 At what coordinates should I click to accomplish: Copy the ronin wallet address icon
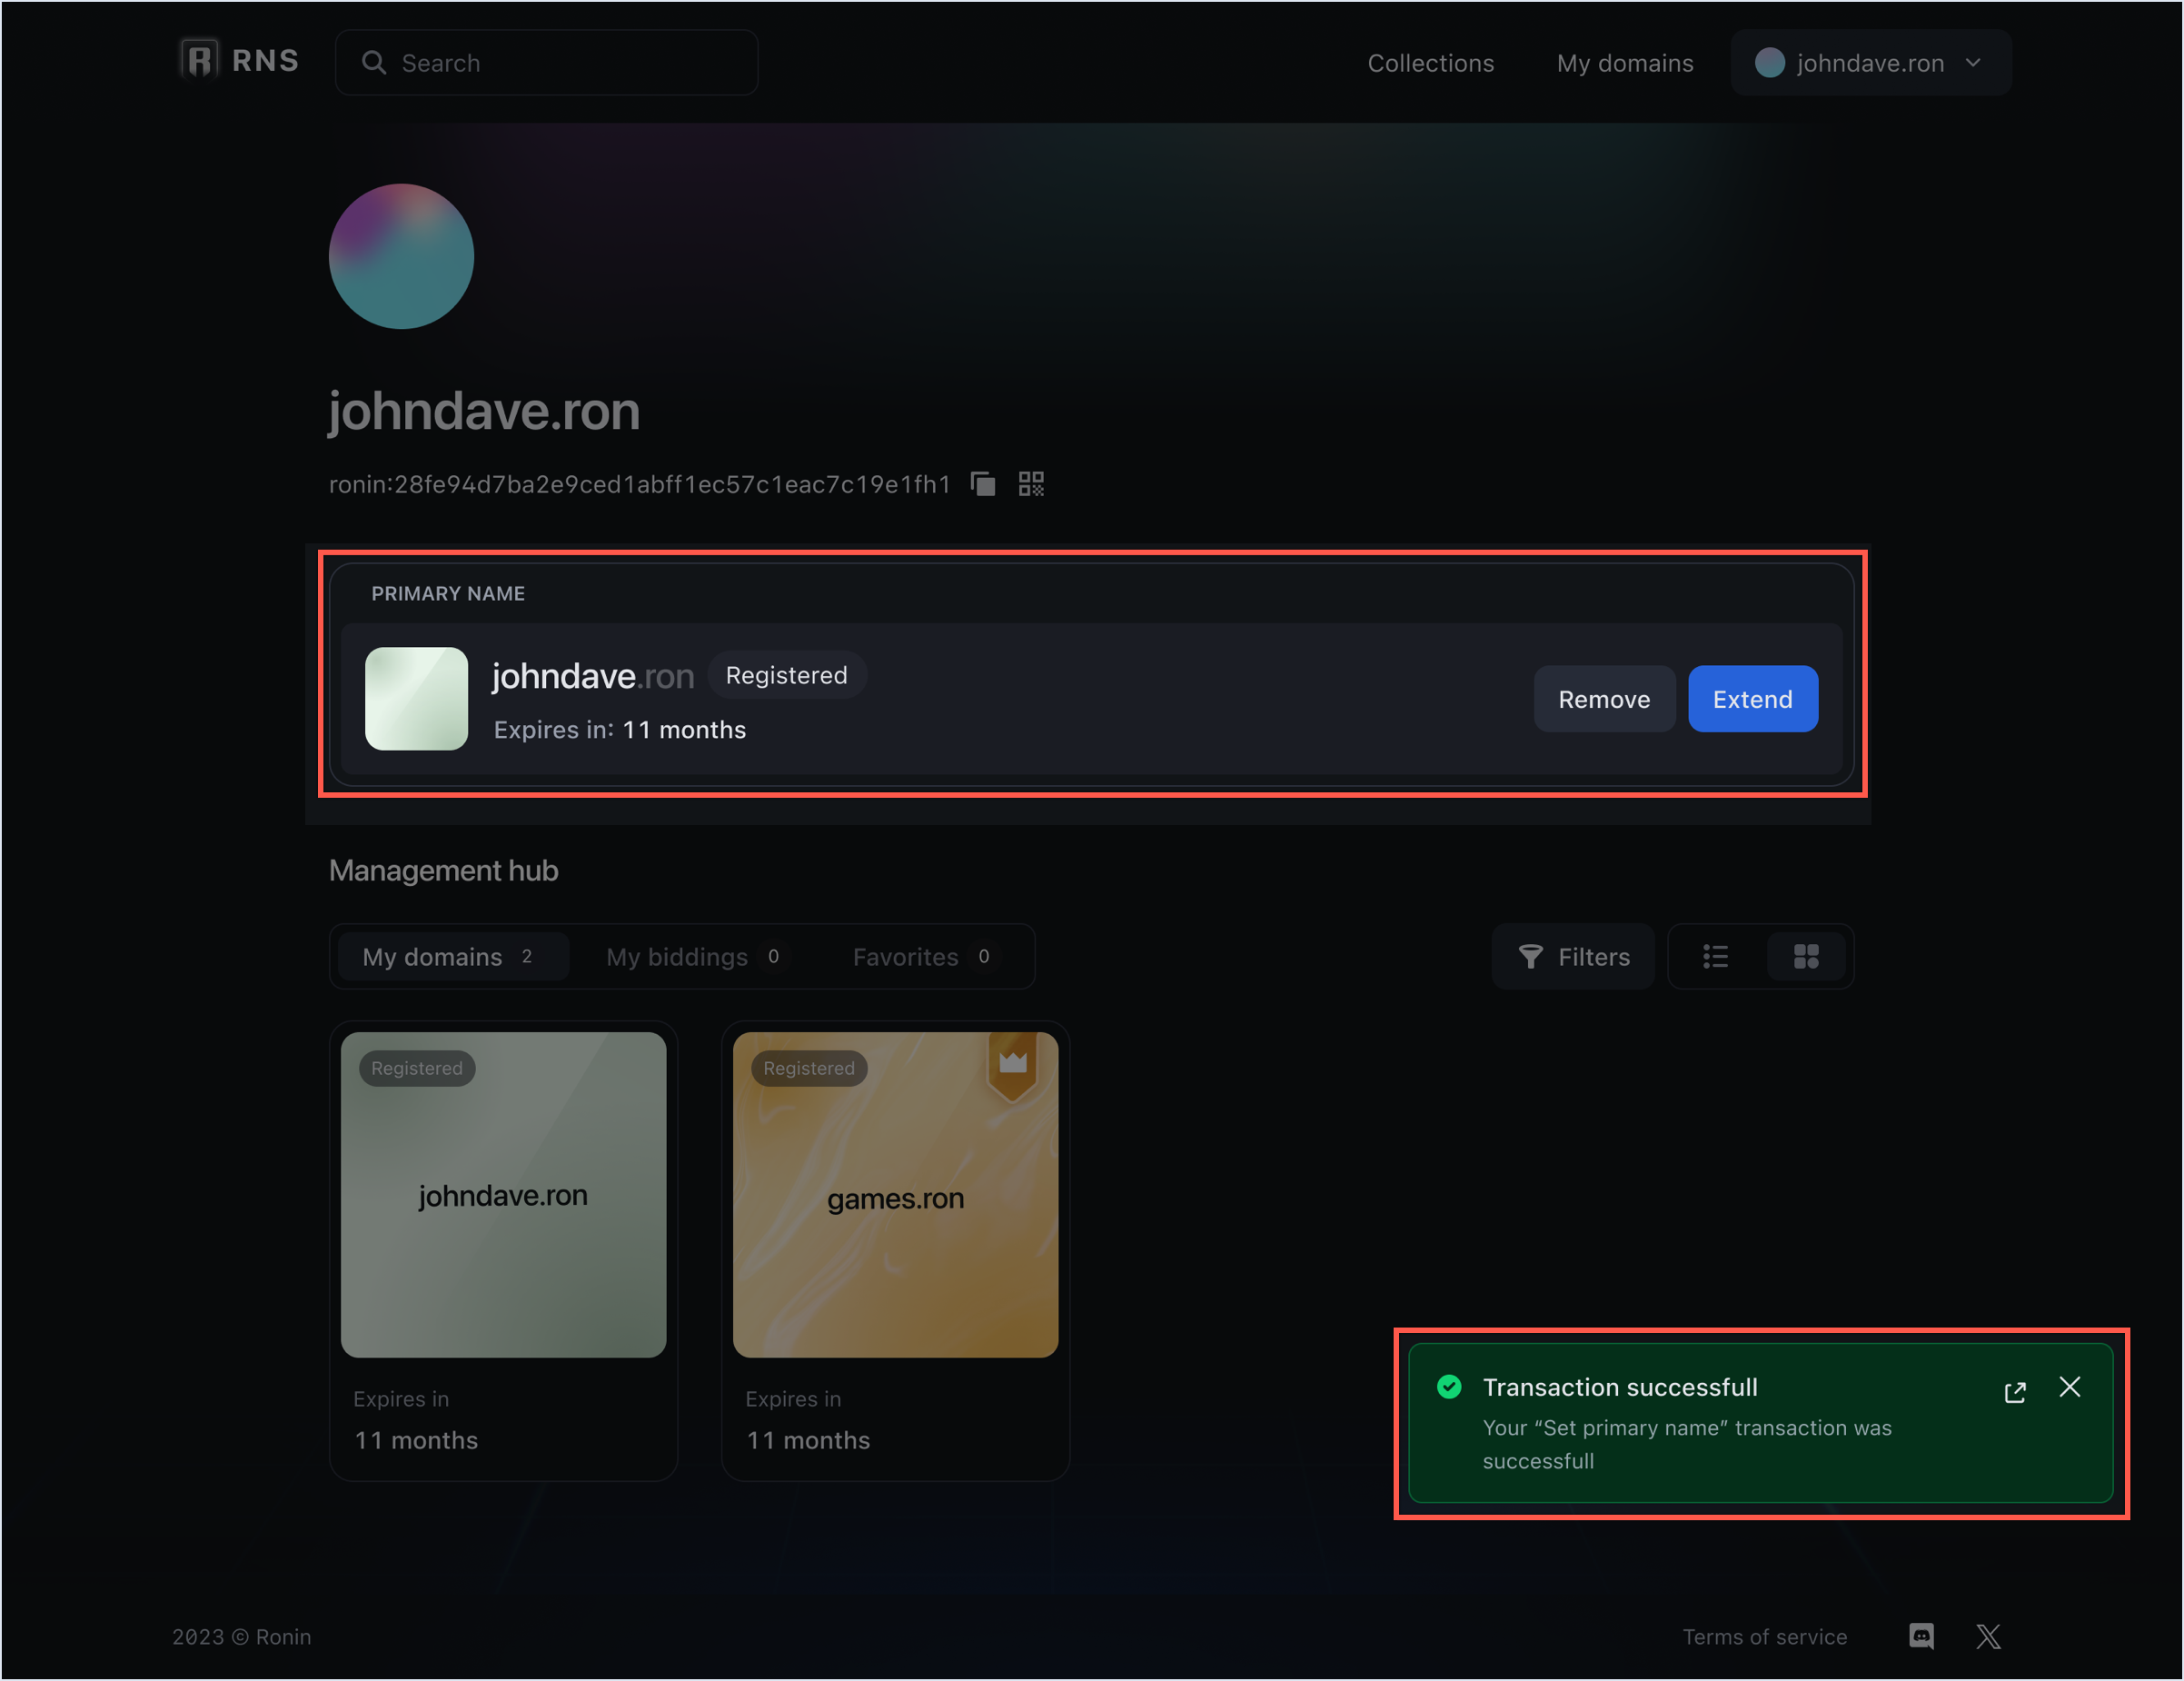click(983, 484)
